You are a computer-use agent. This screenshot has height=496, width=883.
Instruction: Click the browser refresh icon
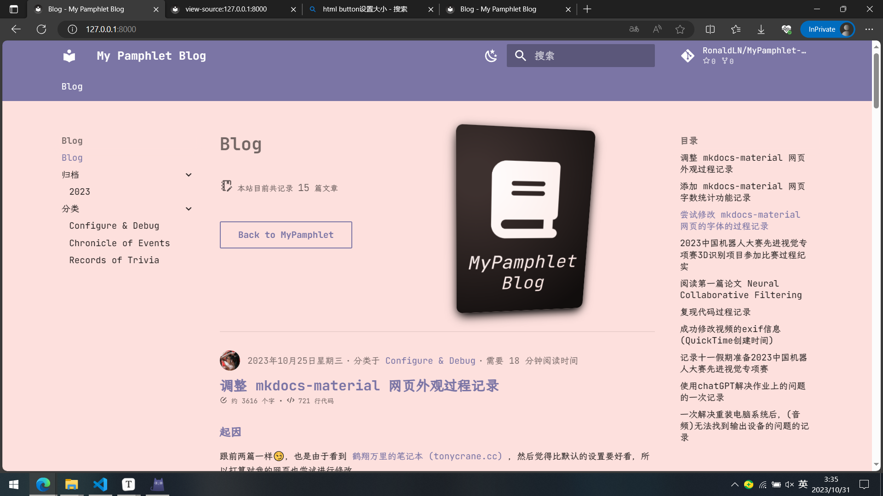pyautogui.click(x=41, y=29)
